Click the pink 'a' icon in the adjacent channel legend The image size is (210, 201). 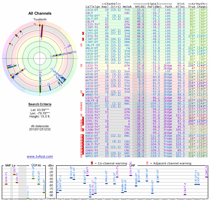click(x=147, y=163)
